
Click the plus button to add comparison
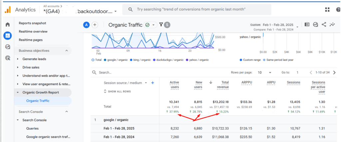tap(95, 25)
